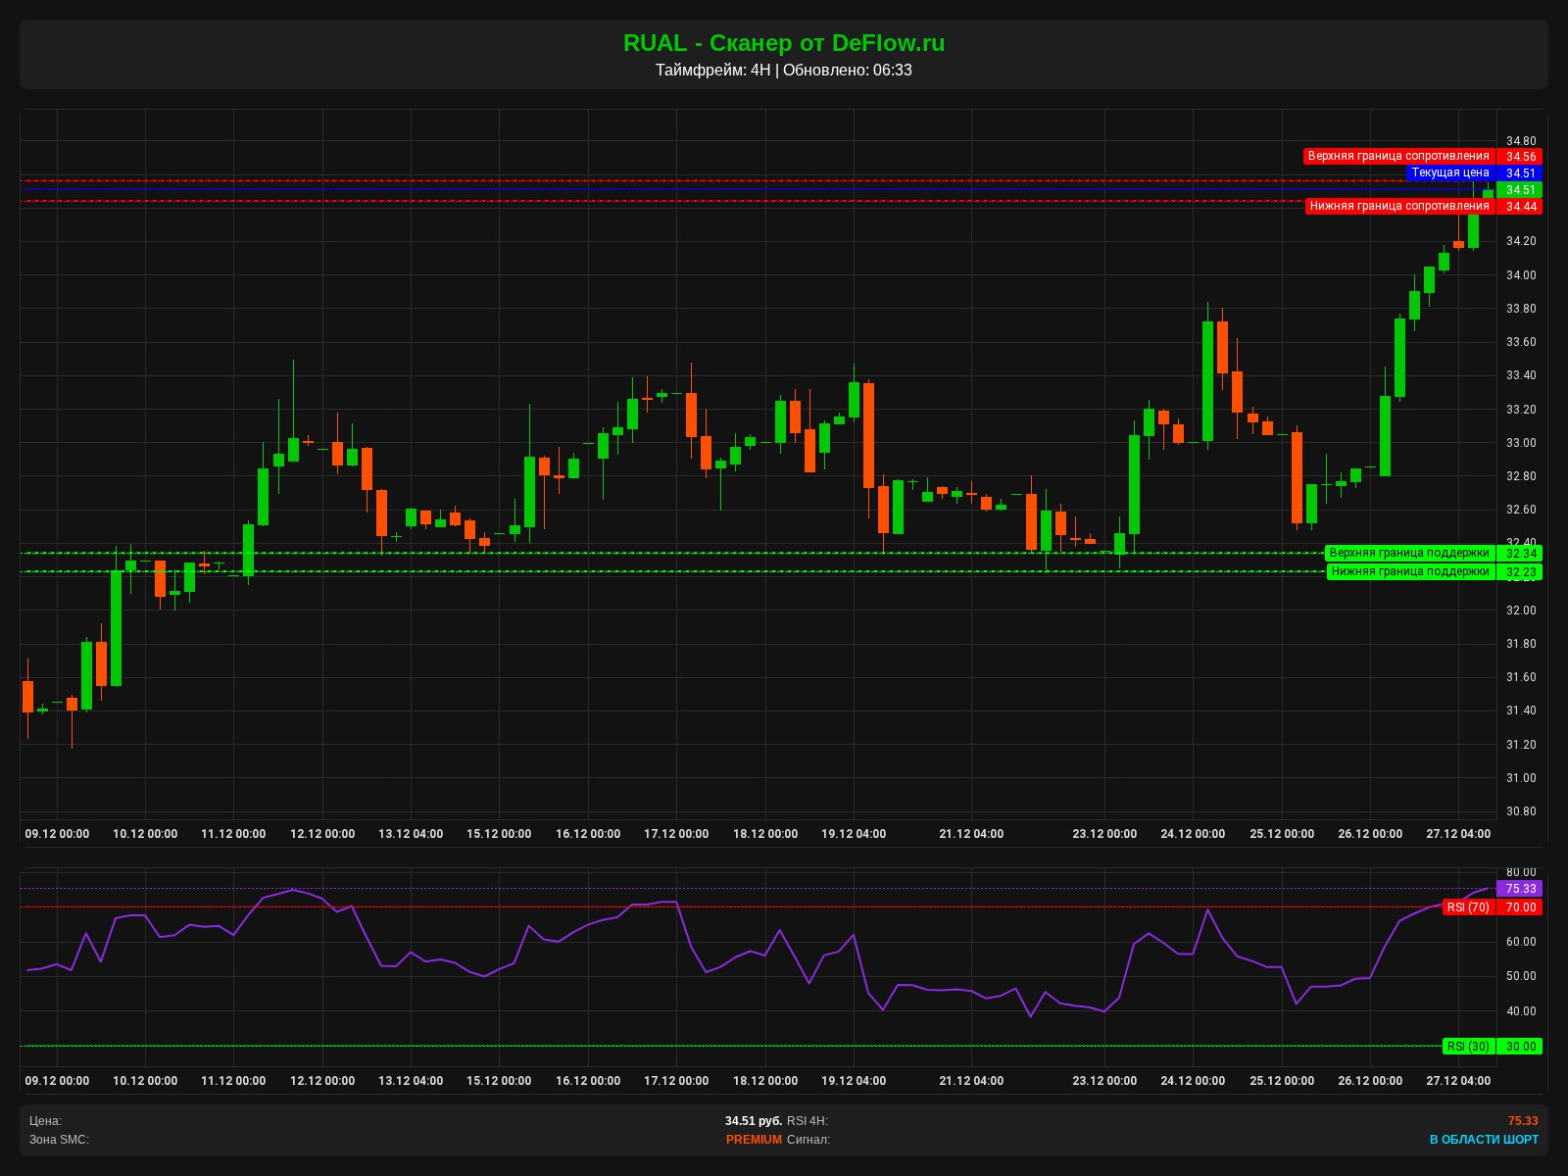Click the red RSI (70) label
This screenshot has height=1176, width=1568.
point(1467,907)
